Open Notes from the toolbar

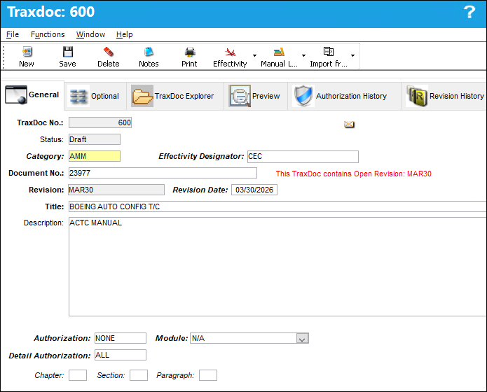click(149, 52)
